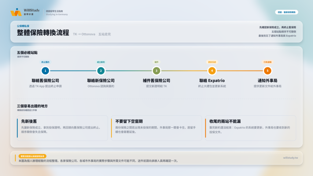Click the 轉換前先確認這三件事 subheading
Screen dimensions: 313x176
(27, 110)
